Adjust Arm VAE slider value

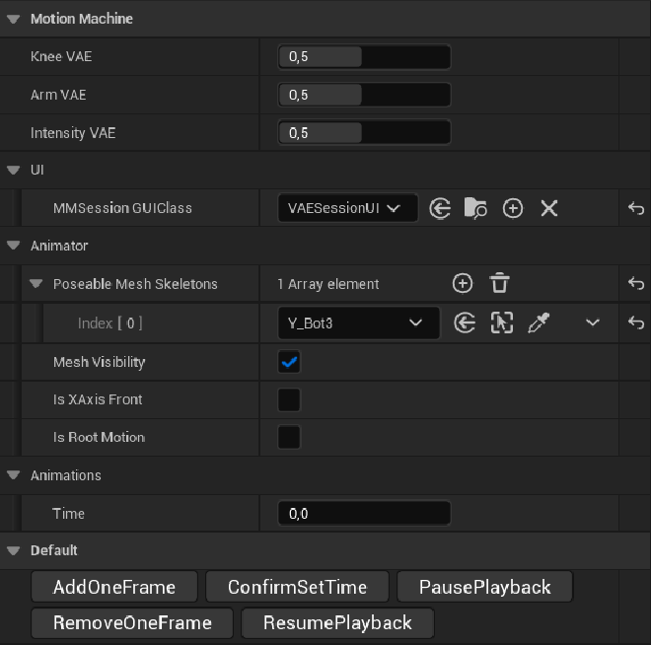click(x=364, y=95)
